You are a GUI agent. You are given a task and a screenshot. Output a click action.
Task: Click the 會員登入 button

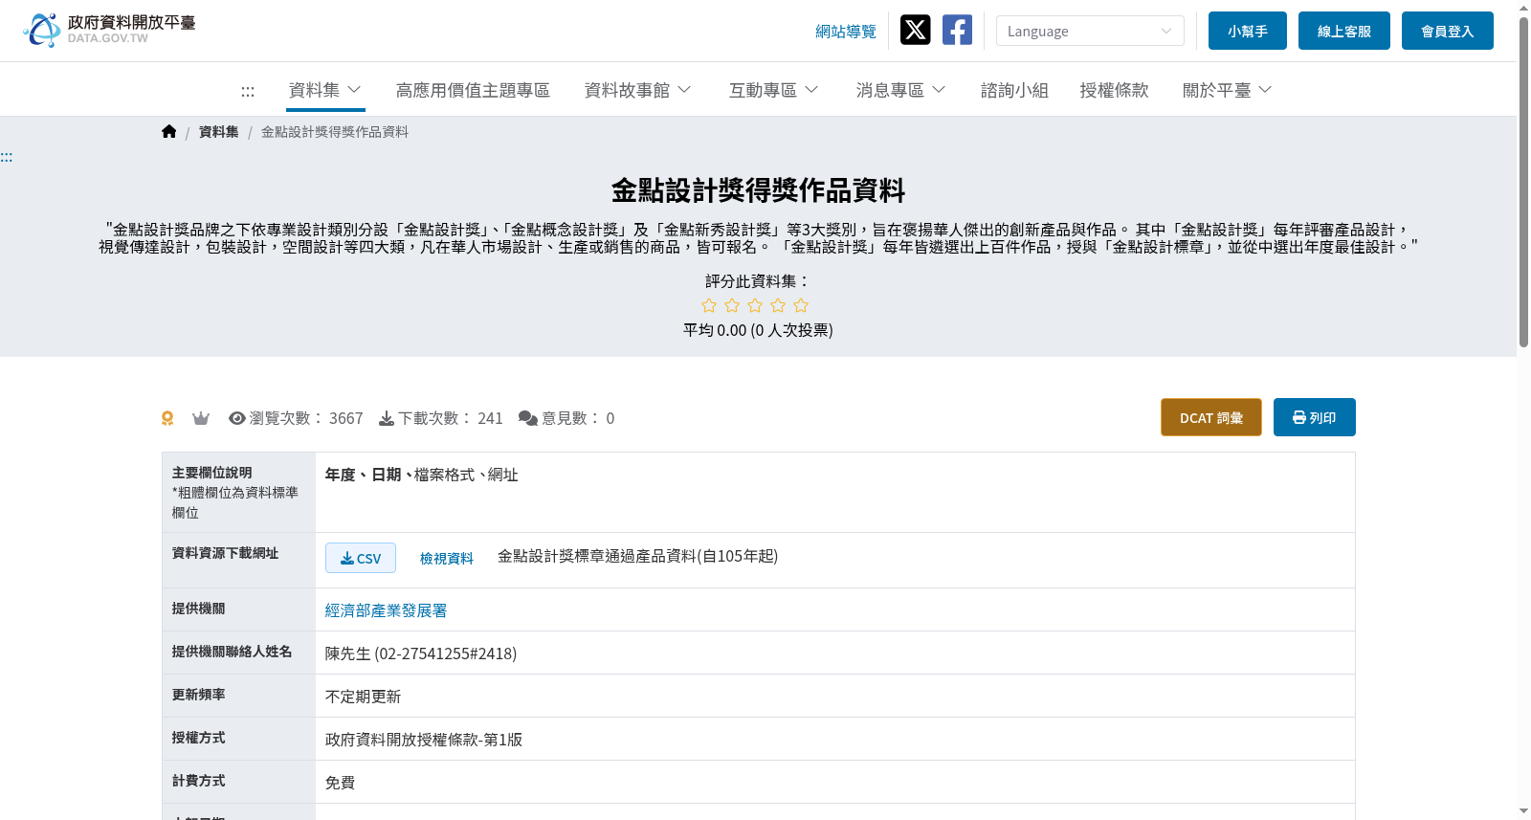[1448, 31]
